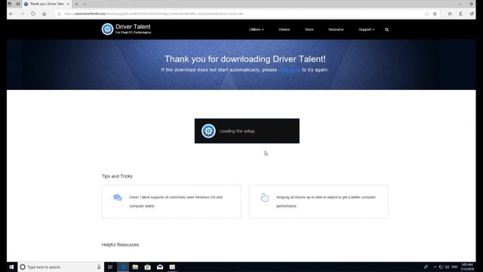Click the Tips and Tricks heading

click(x=117, y=176)
